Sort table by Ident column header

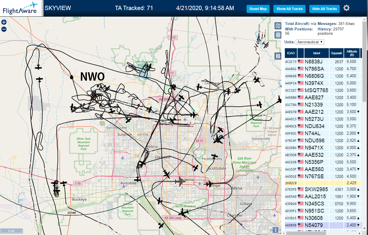coord(316,53)
